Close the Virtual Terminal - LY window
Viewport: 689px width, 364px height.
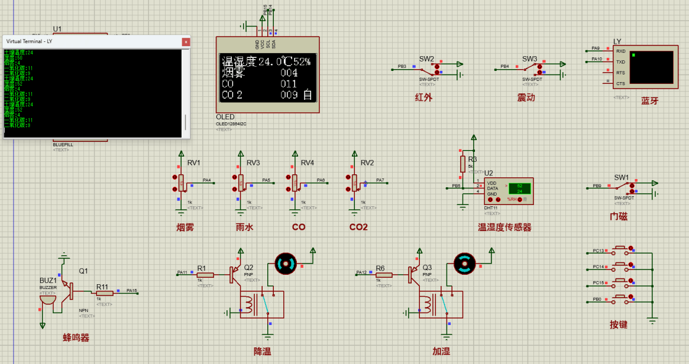(x=186, y=42)
